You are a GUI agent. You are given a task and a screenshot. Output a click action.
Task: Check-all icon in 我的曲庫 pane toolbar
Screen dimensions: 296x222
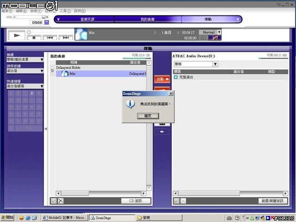pyautogui.click(x=54, y=201)
